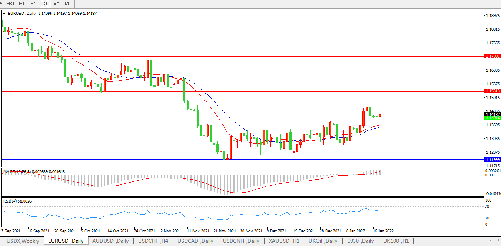Switch chart timeframe to M30
501x246 pixels.
coord(10,3)
